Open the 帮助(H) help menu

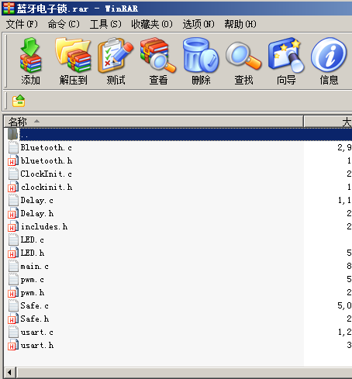click(240, 24)
